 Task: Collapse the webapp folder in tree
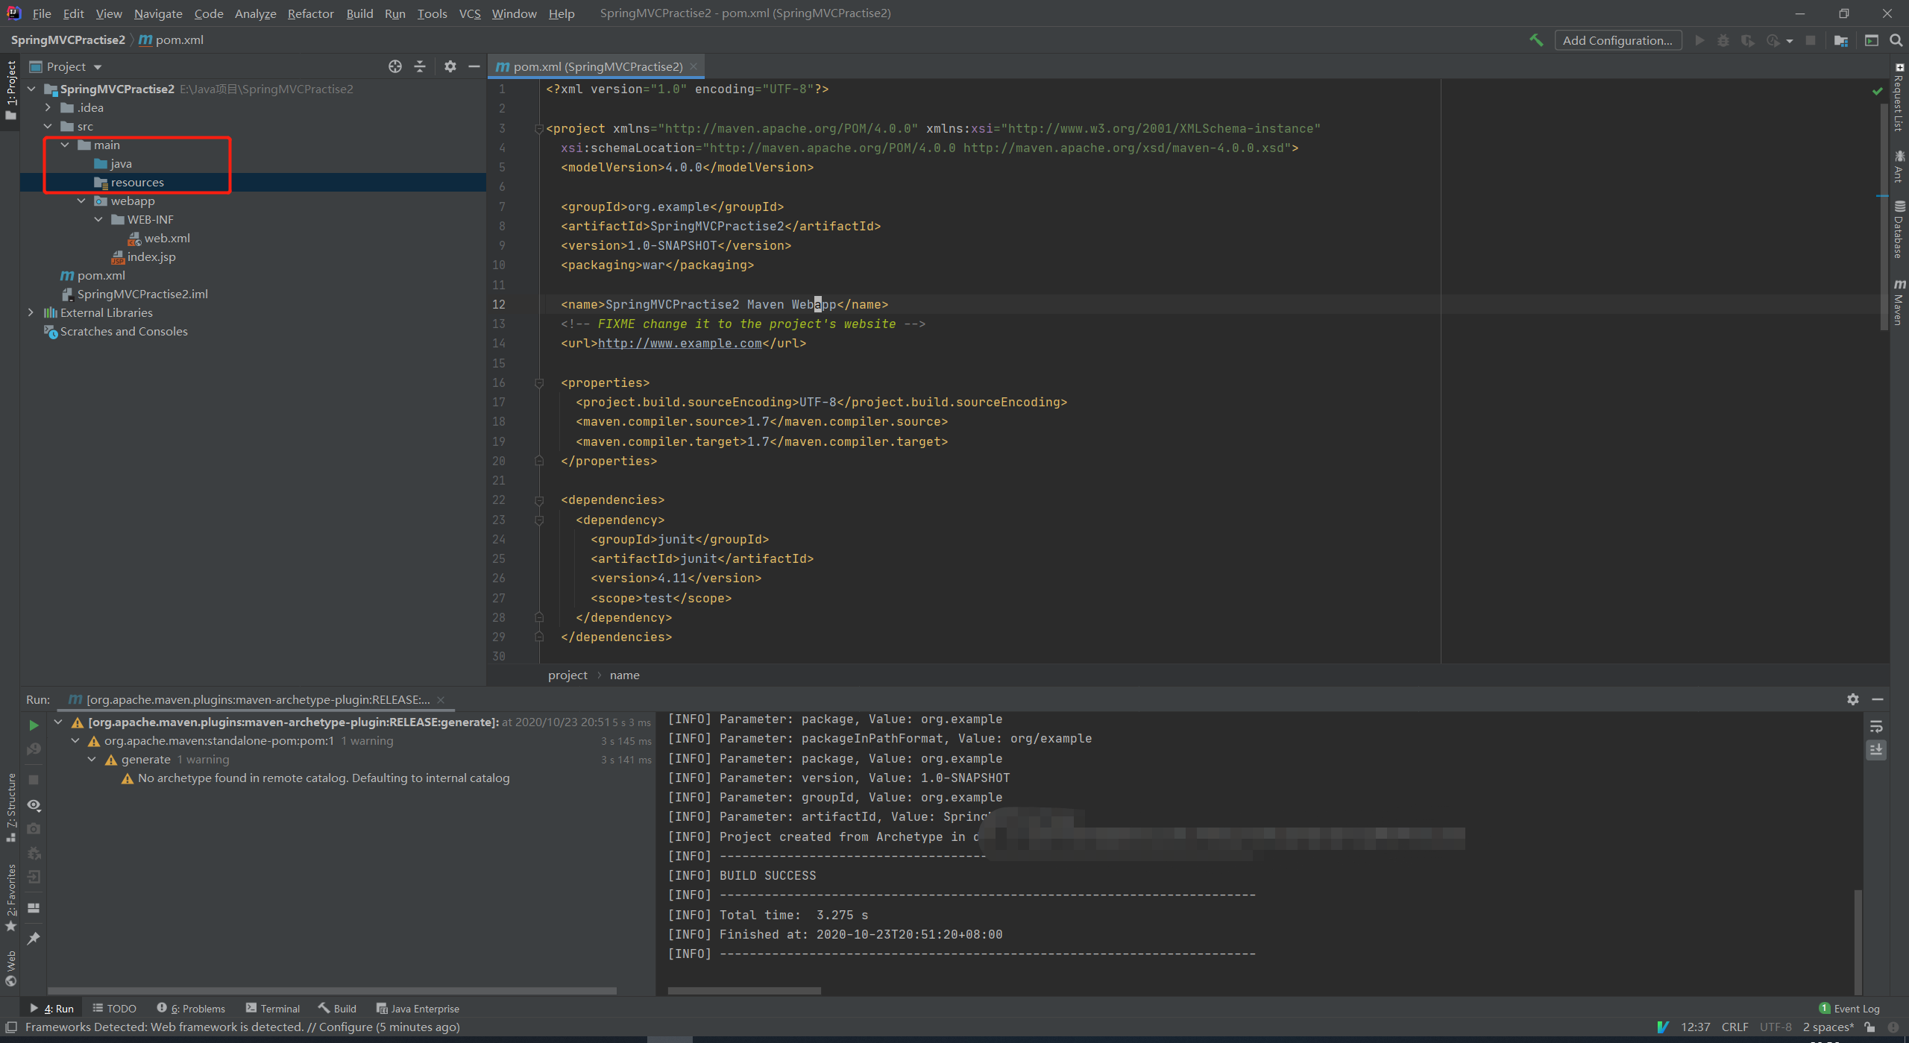(81, 201)
